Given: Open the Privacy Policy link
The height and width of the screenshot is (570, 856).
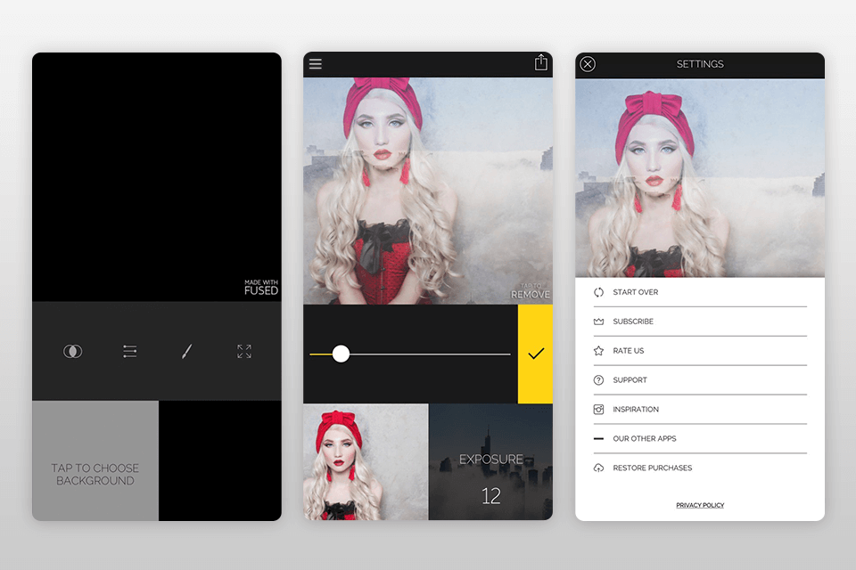Looking at the screenshot, I should click(x=700, y=505).
